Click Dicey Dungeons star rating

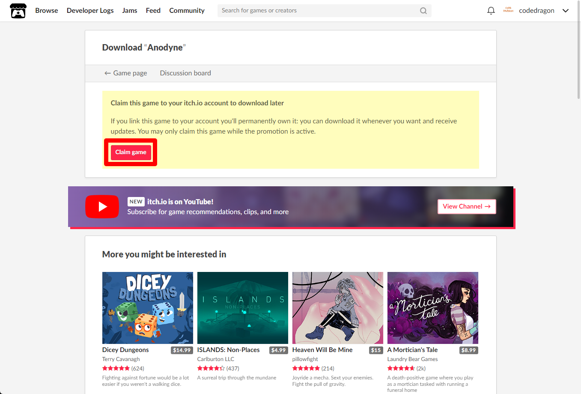point(116,368)
